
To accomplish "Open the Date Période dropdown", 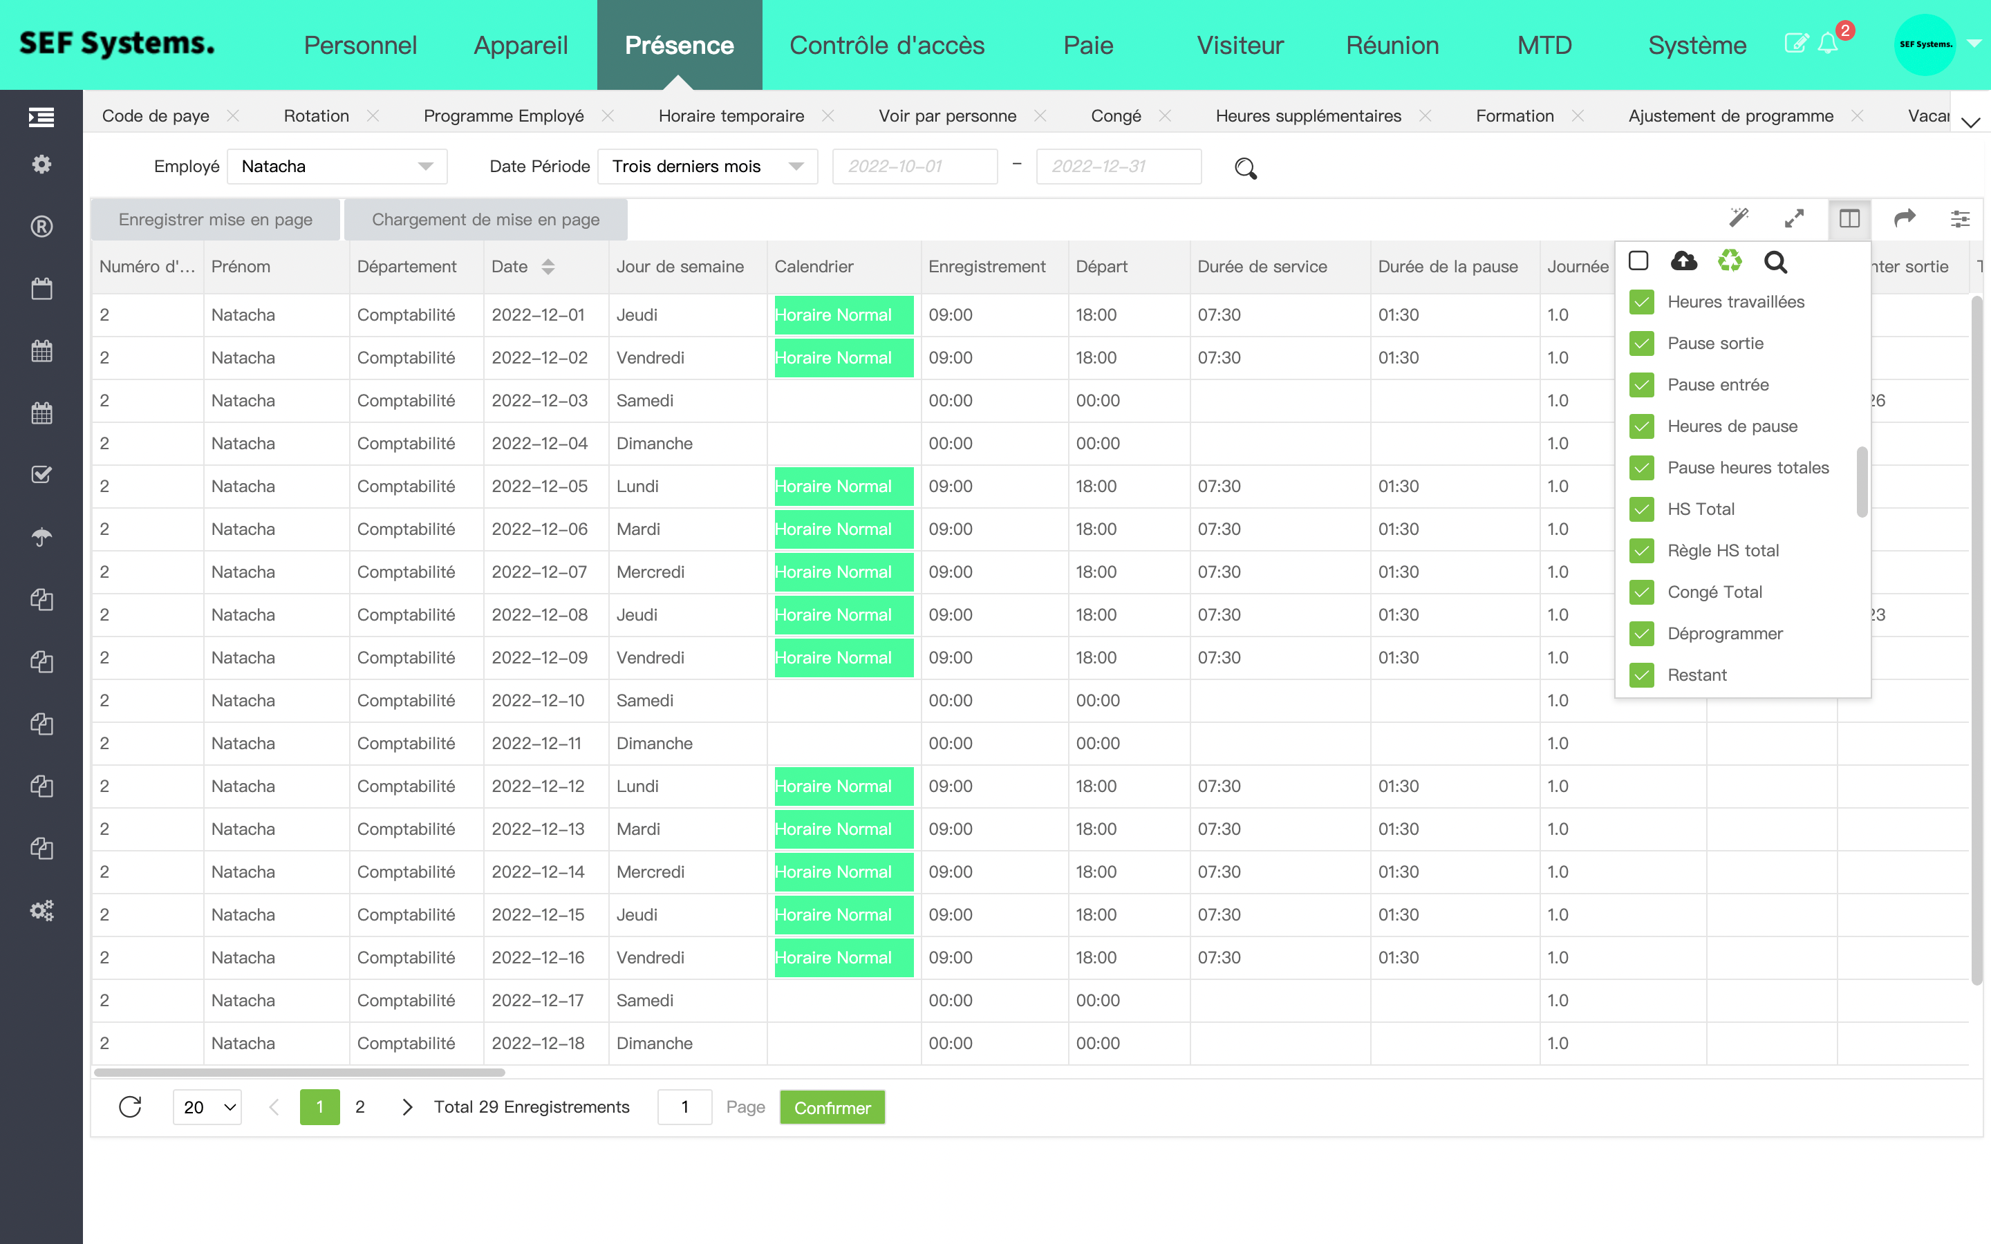I will pyautogui.click(x=707, y=166).
